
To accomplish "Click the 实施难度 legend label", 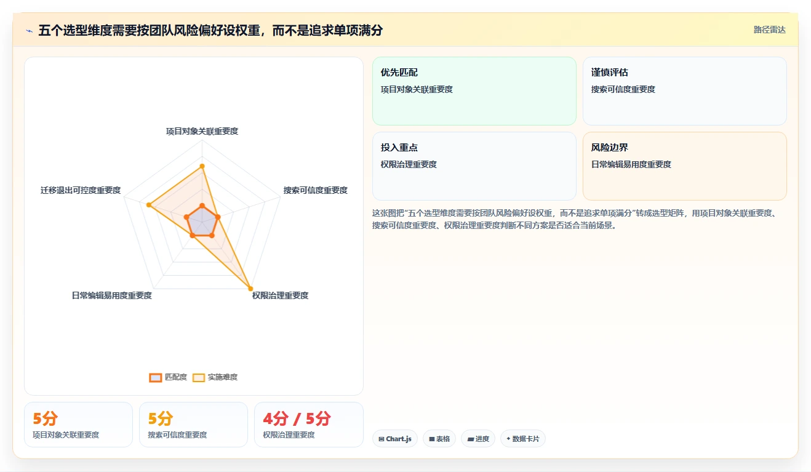I will (x=223, y=377).
